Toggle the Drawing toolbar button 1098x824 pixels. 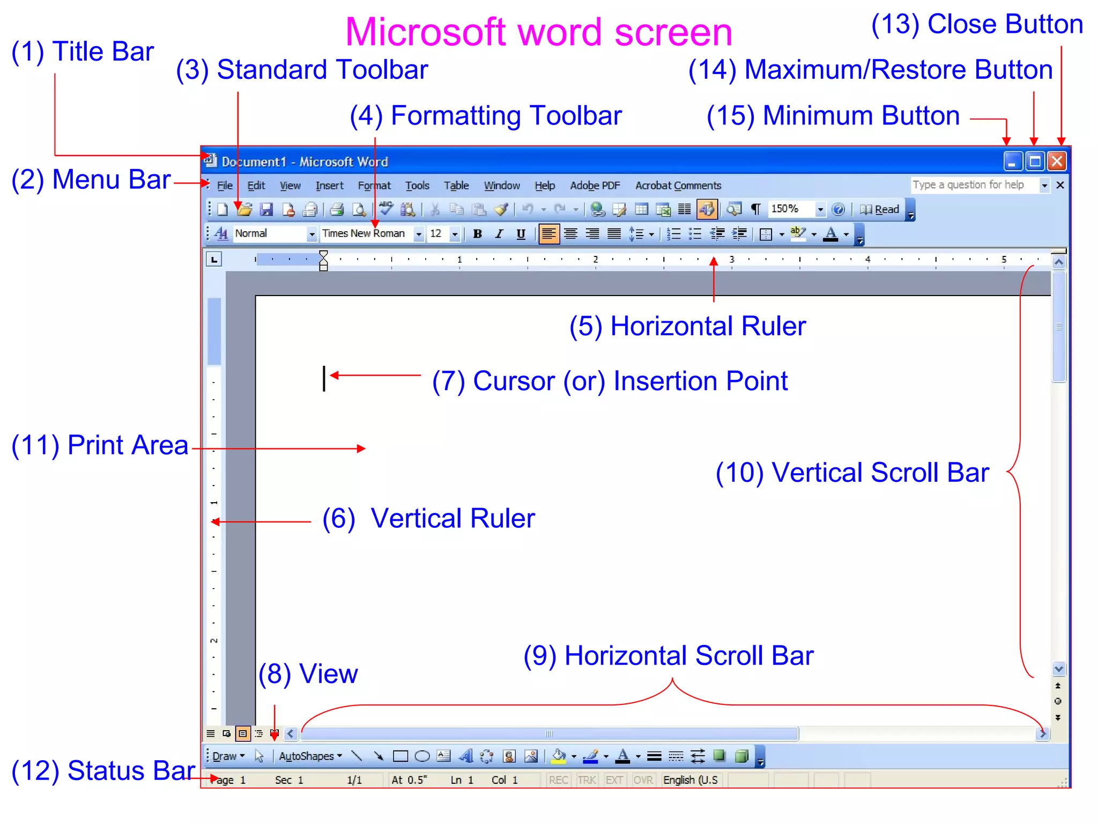coord(707,210)
